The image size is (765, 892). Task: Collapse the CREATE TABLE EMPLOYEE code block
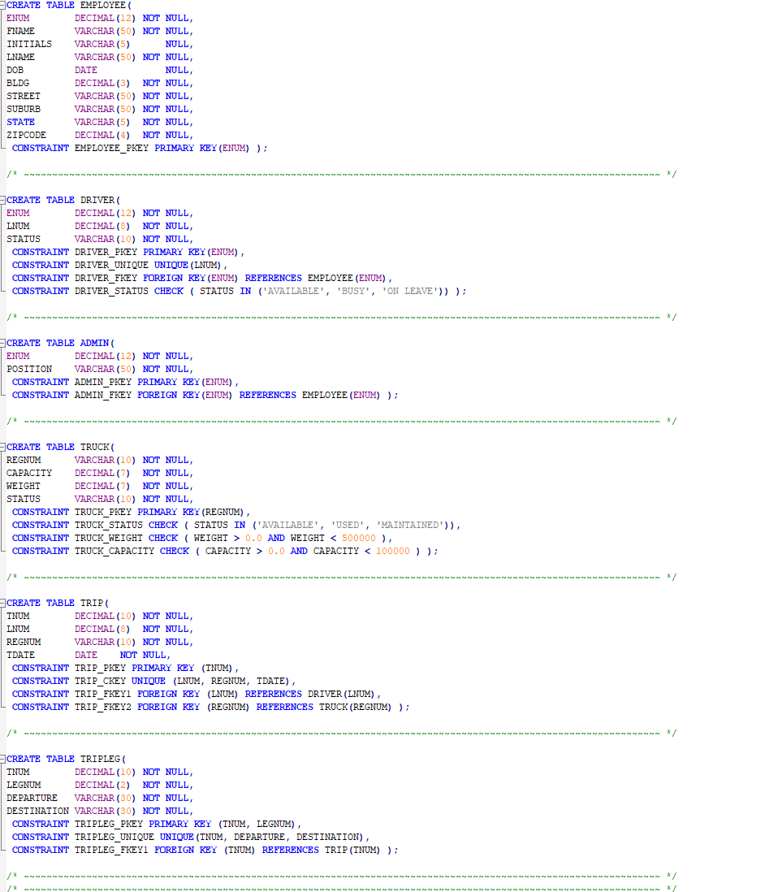pos(3,5)
